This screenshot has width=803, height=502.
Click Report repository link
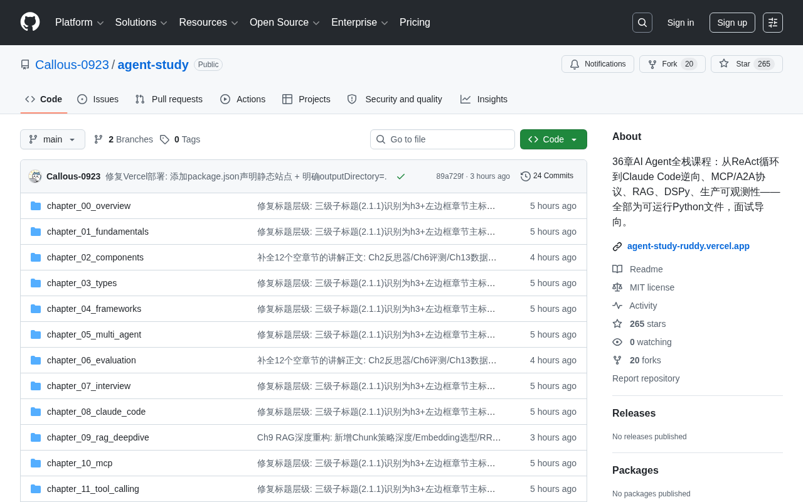646,378
